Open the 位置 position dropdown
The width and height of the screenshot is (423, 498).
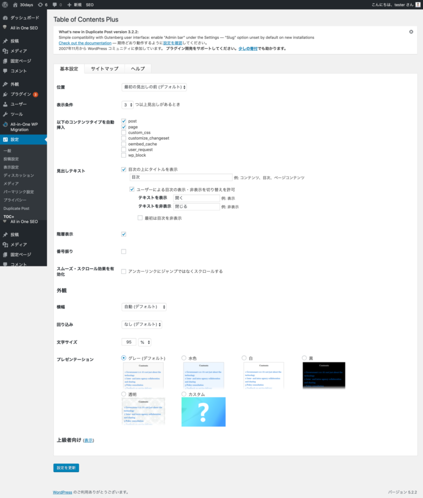point(154,87)
